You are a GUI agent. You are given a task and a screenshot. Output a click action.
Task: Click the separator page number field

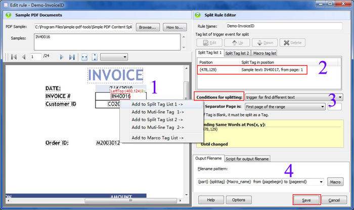pyautogui.click(x=335, y=107)
